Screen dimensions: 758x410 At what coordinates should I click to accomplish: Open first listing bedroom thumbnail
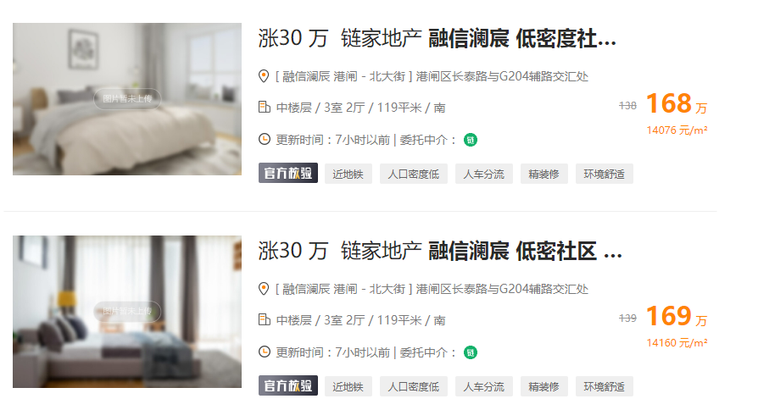(x=127, y=99)
